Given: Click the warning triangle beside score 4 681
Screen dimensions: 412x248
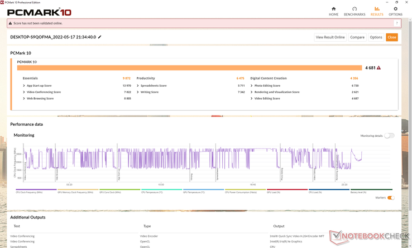Looking at the screenshot, I should pyautogui.click(x=379, y=68).
